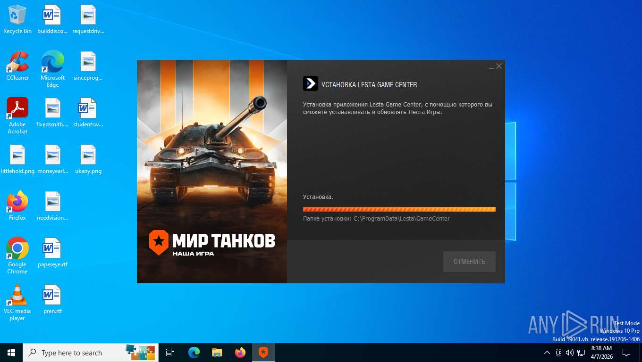Open the taskbar clock and calendar
The height and width of the screenshot is (362, 642).
[602, 353]
